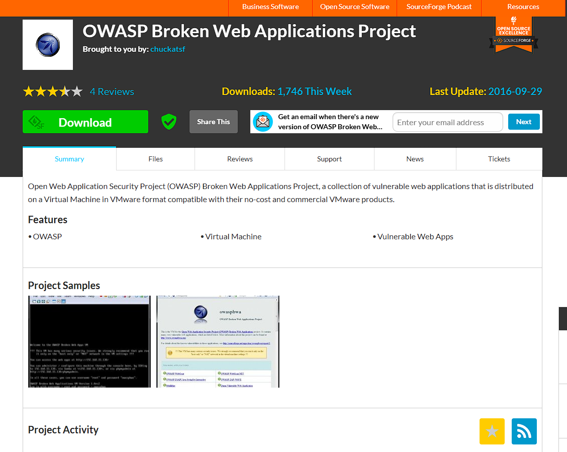This screenshot has width=567, height=452.
Task: Click the Next button for email signup
Action: tap(524, 122)
